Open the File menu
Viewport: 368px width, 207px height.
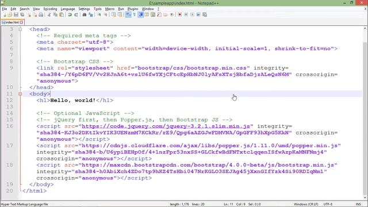(5, 9)
